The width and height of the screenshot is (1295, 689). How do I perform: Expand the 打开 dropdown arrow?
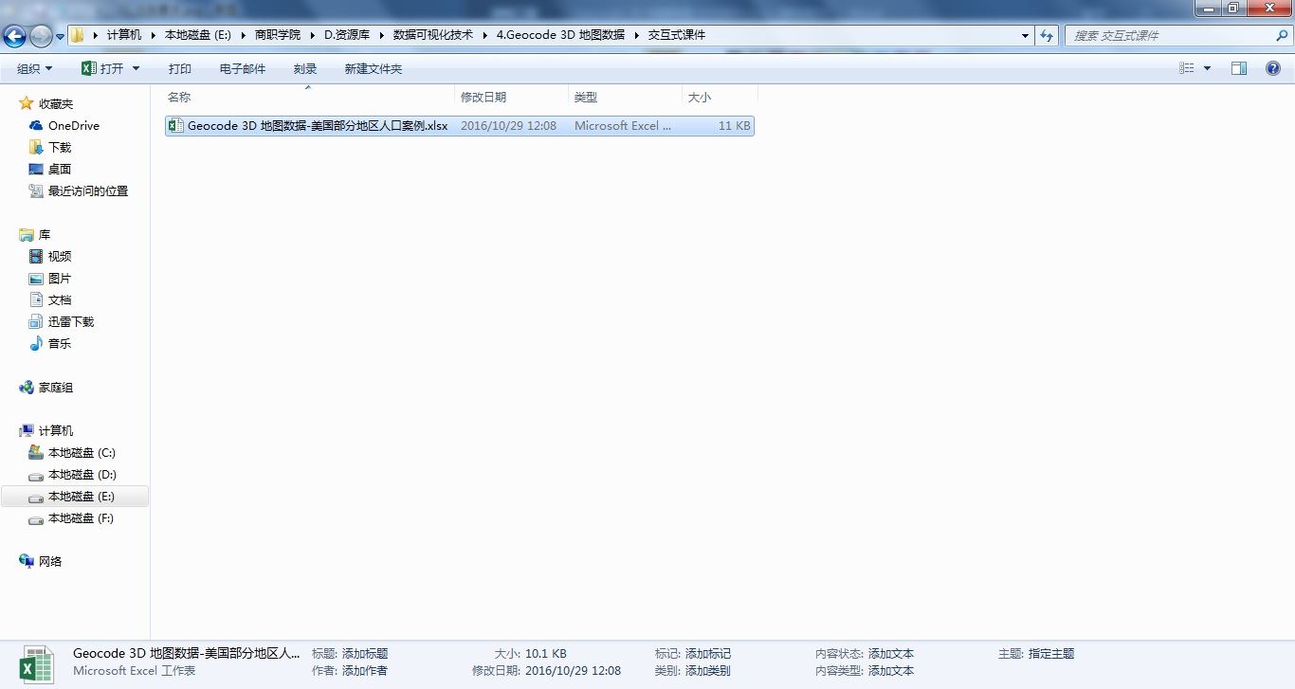tap(136, 68)
